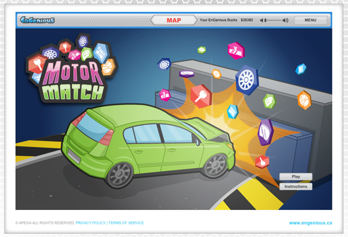Viewport: 348px width, 237px height.
Task: Click the EnGenious logo
Action: click(37, 20)
